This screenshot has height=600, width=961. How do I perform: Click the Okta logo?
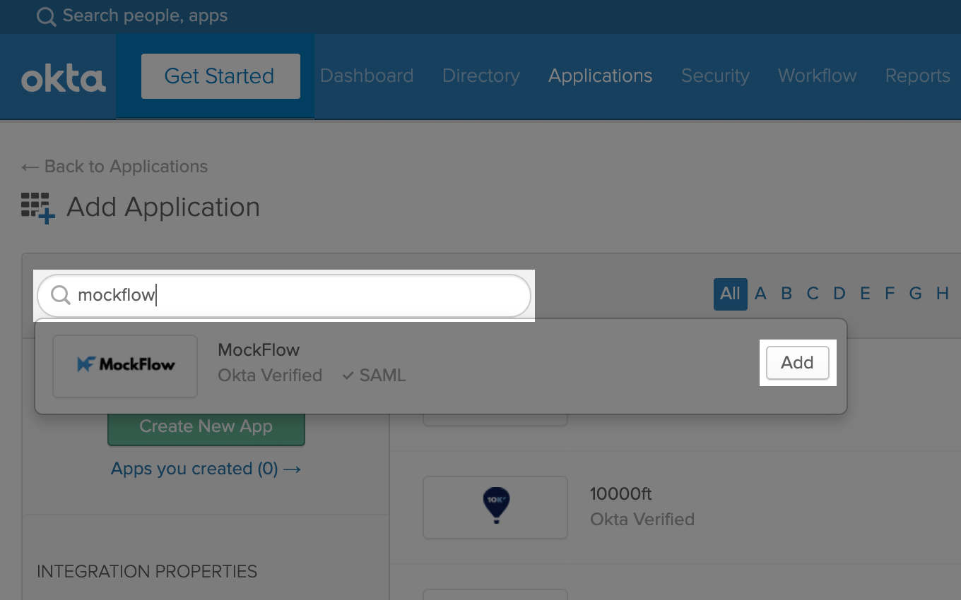pyautogui.click(x=64, y=79)
